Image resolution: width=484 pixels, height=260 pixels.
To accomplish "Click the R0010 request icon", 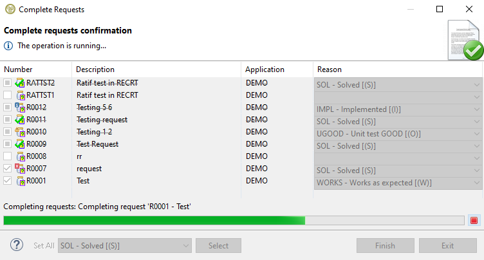I will 20,132.
